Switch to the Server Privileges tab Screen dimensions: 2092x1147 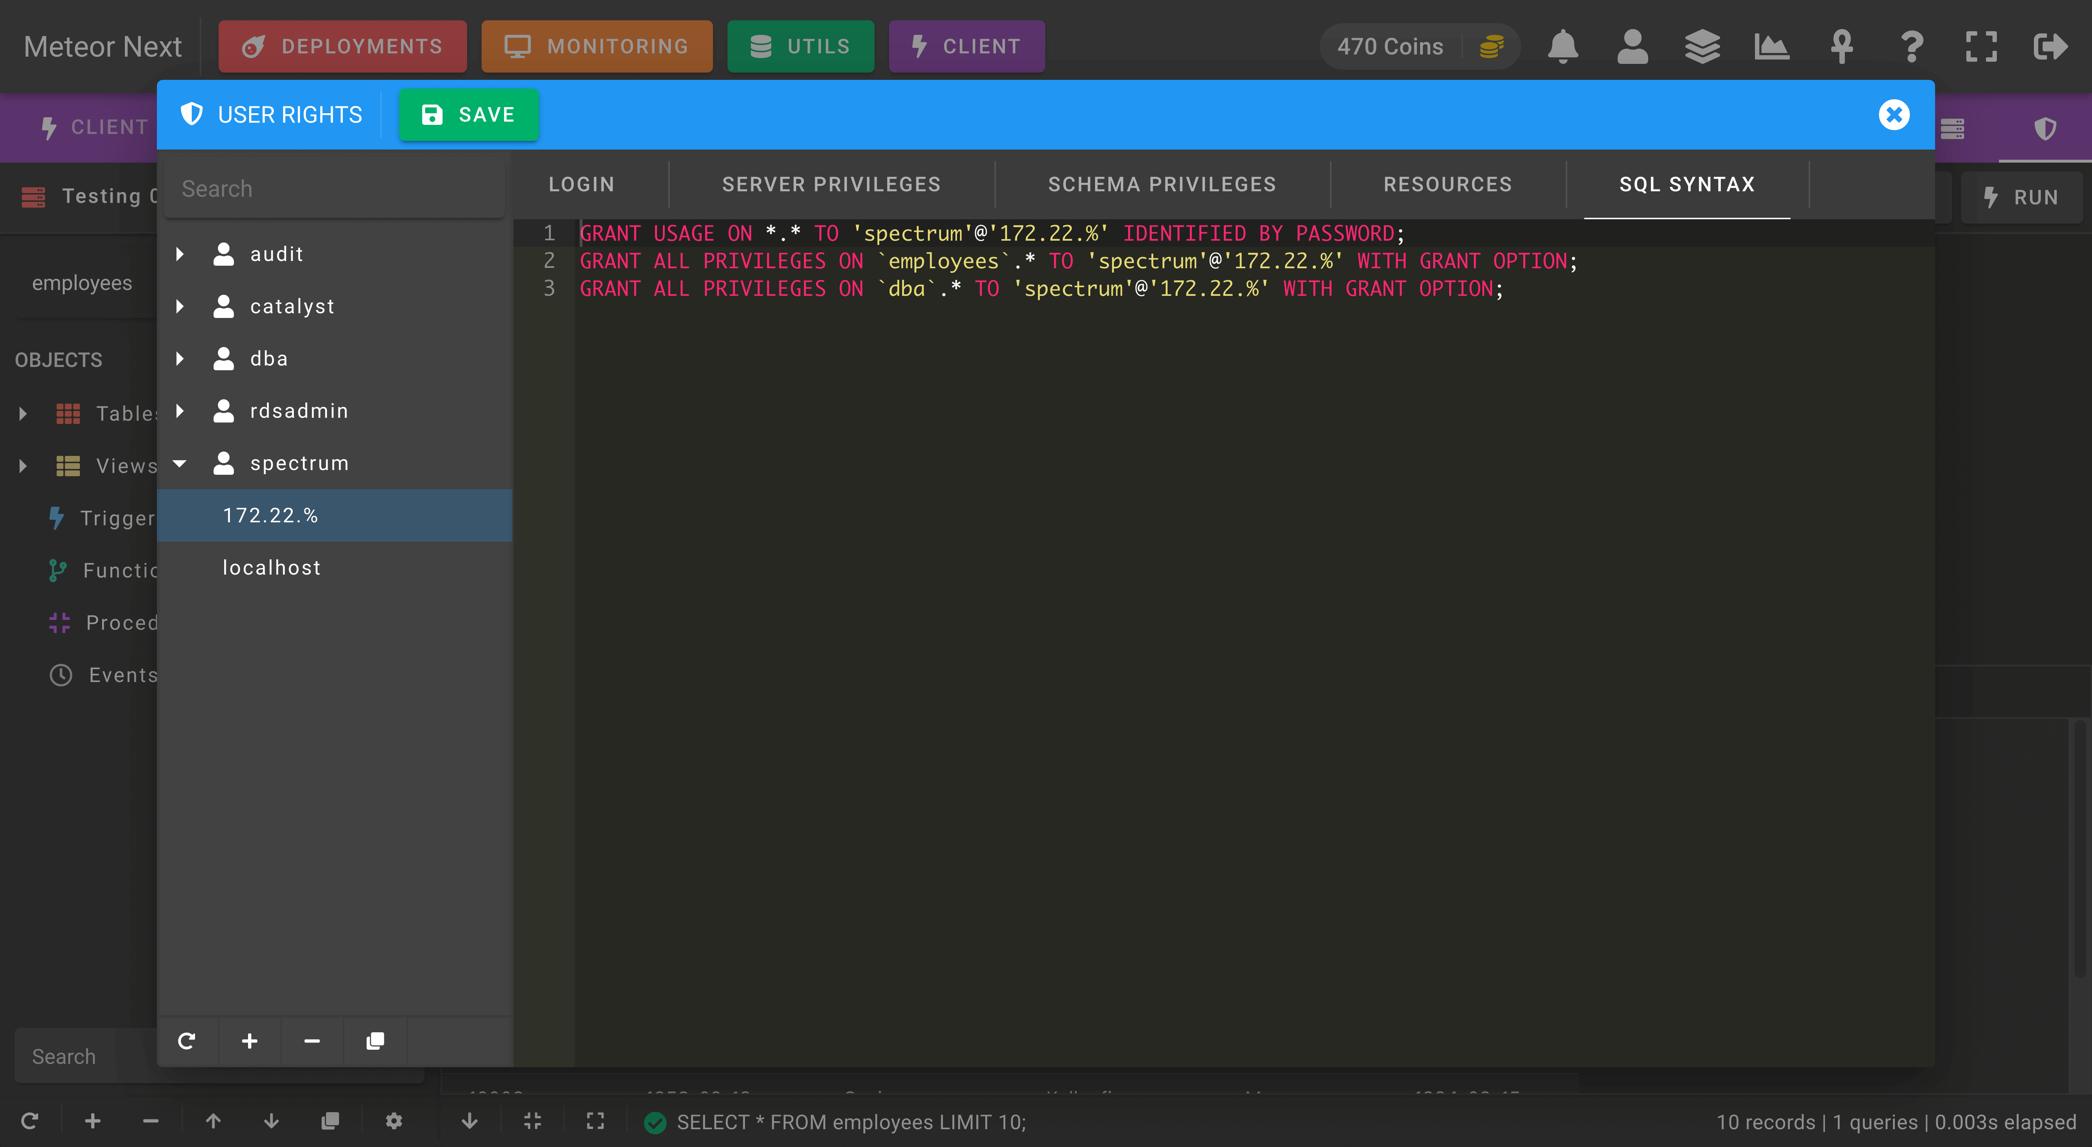(x=831, y=184)
